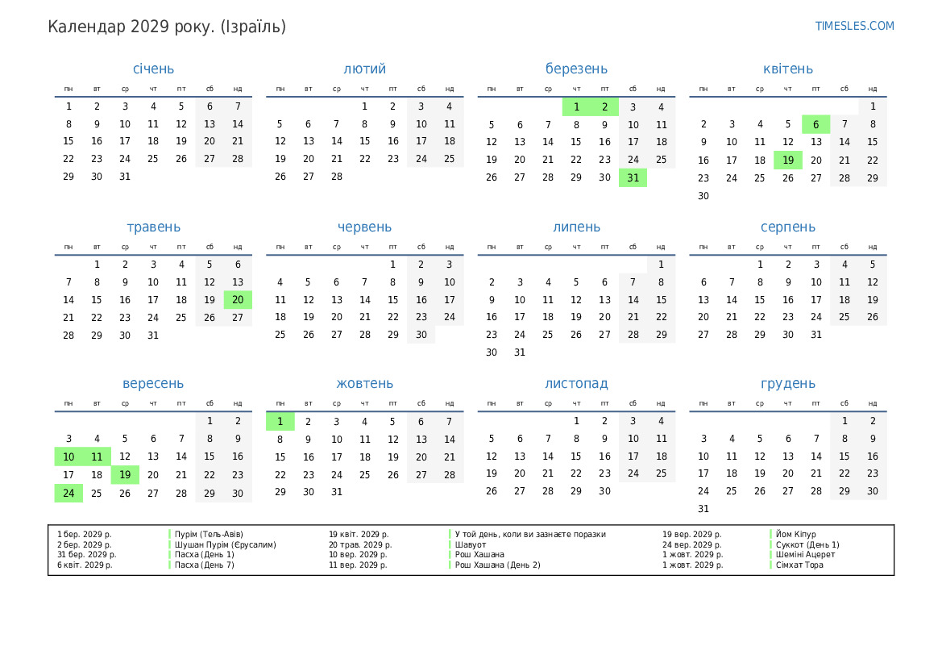Select the month heading 'квітень'
This screenshot has height=667, width=942.
click(x=787, y=69)
